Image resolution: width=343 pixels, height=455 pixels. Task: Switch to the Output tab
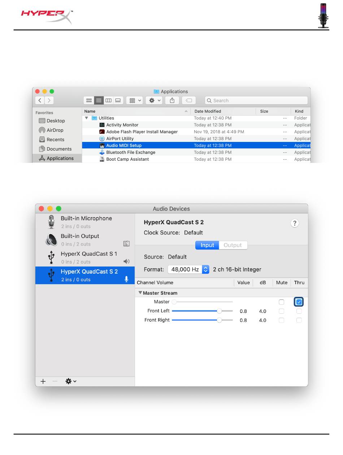tap(233, 245)
